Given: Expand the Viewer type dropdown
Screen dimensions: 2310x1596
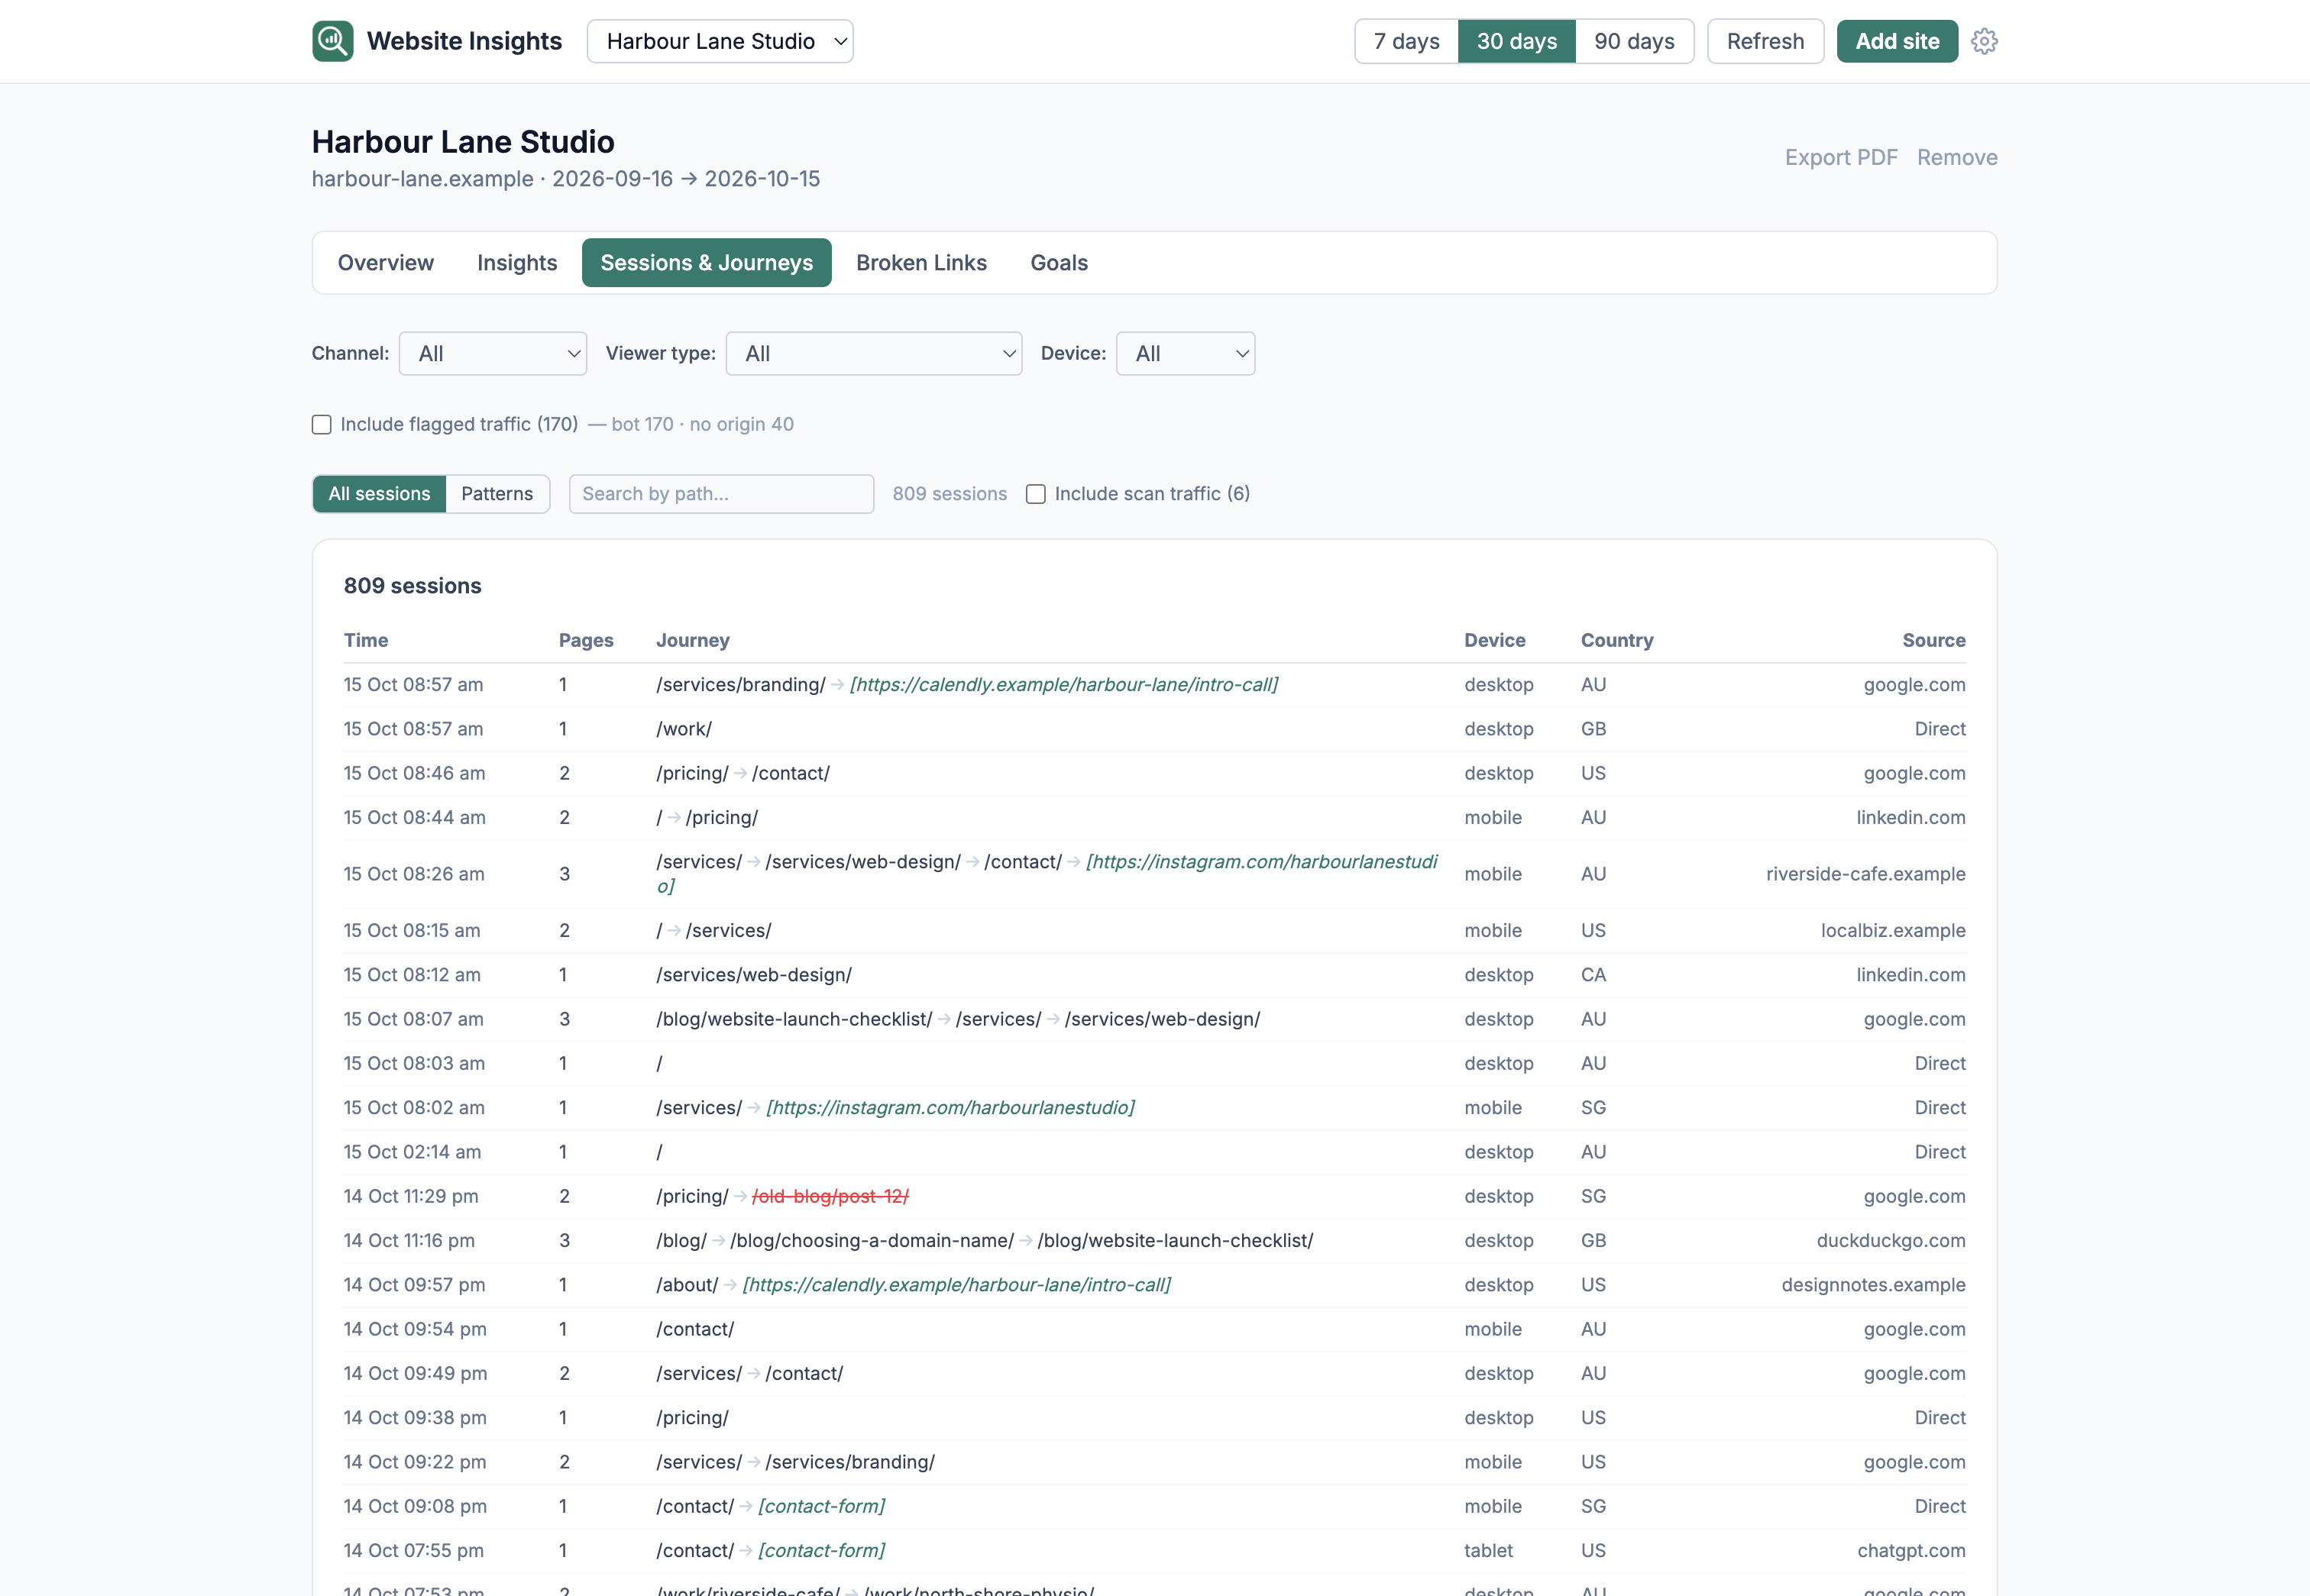Looking at the screenshot, I should point(873,353).
